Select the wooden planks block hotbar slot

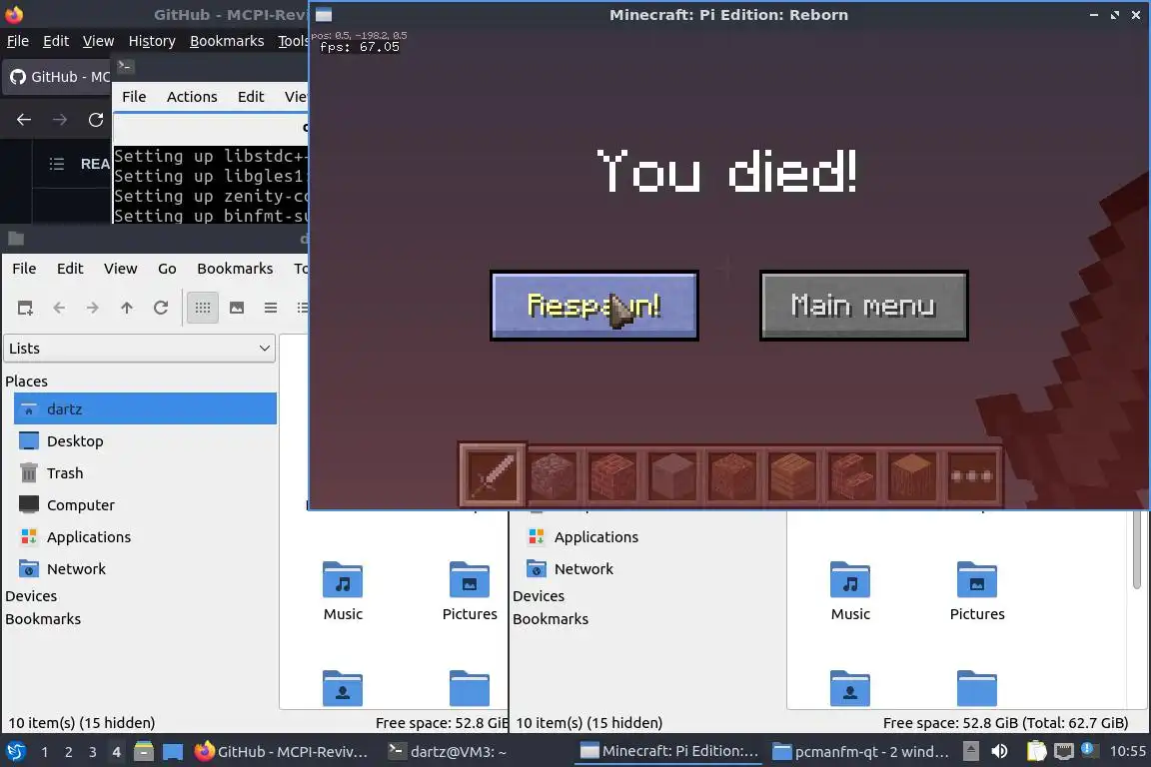click(792, 475)
